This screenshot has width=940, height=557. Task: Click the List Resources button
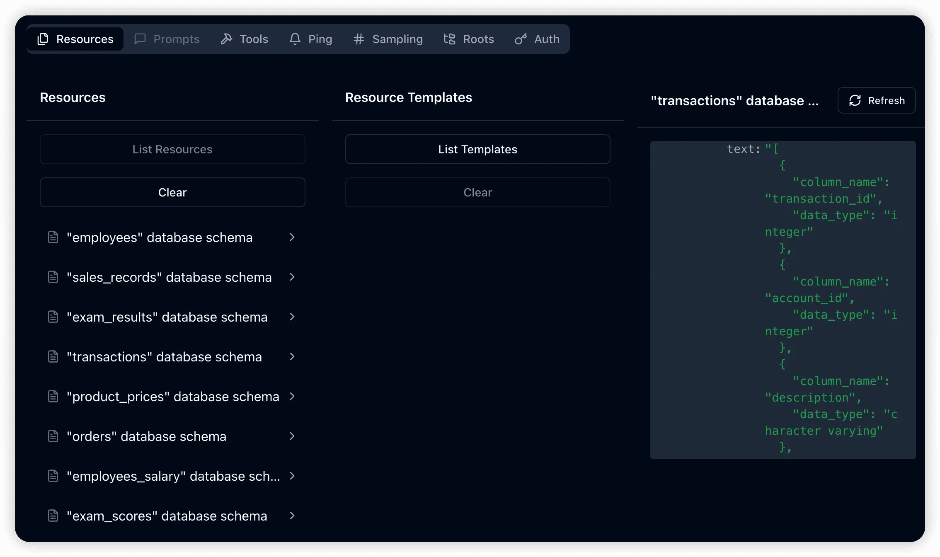172,149
